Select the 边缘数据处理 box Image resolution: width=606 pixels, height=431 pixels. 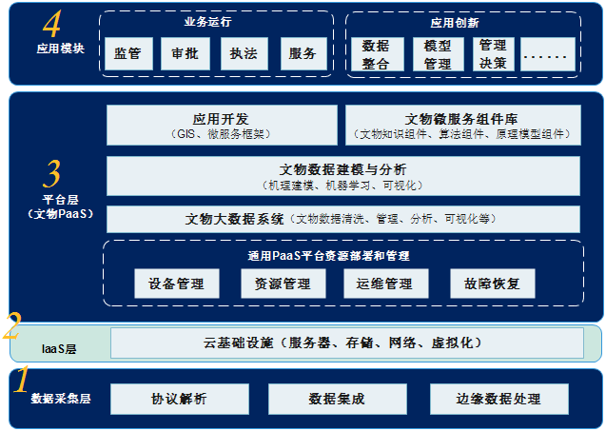tap(498, 398)
